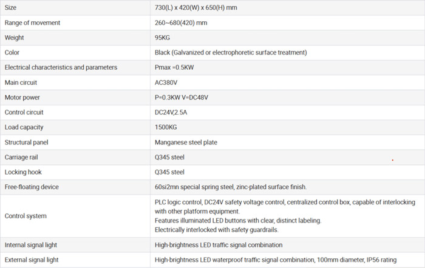Image resolution: width=425 pixels, height=268 pixels.
Task: Select the Manganese steel plate text
Action: [x=186, y=142]
